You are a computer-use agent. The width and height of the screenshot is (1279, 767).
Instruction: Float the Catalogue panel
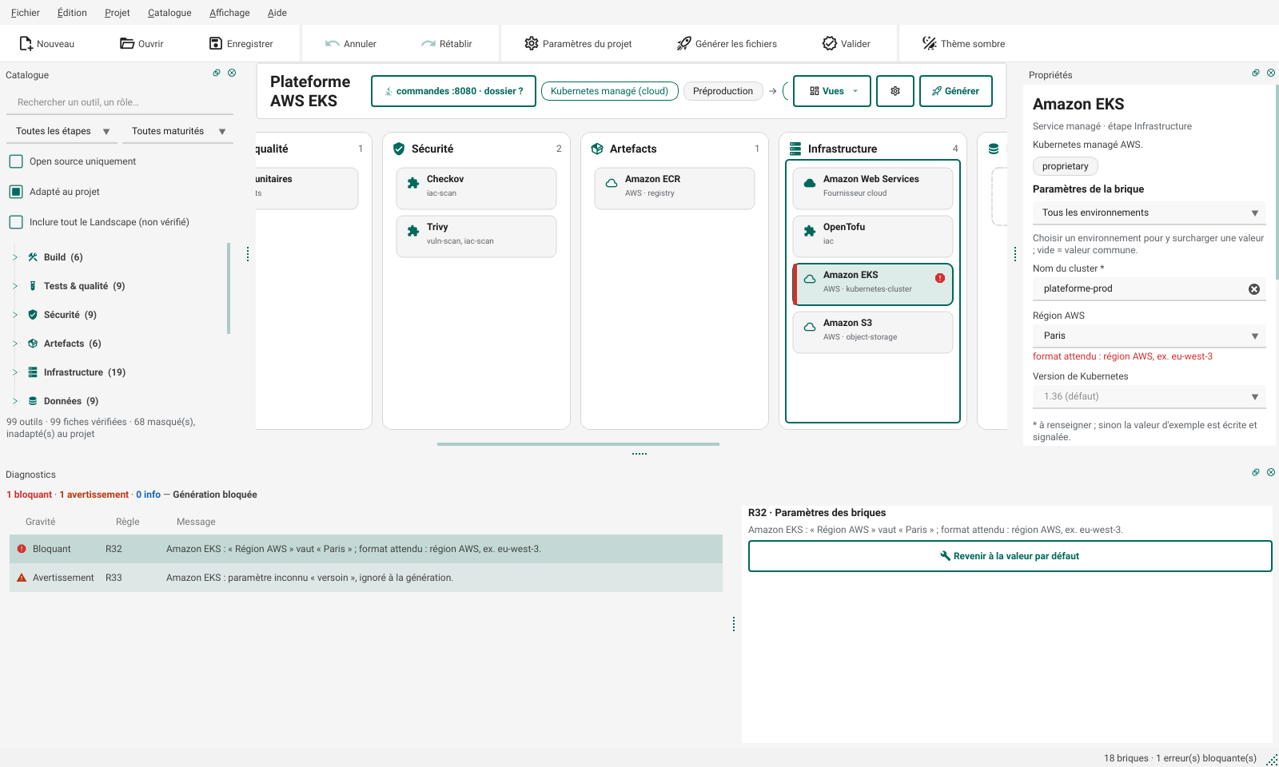point(217,73)
